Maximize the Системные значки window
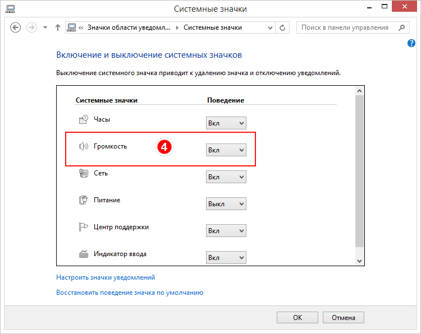The width and height of the screenshot is (421, 334). (x=385, y=7)
